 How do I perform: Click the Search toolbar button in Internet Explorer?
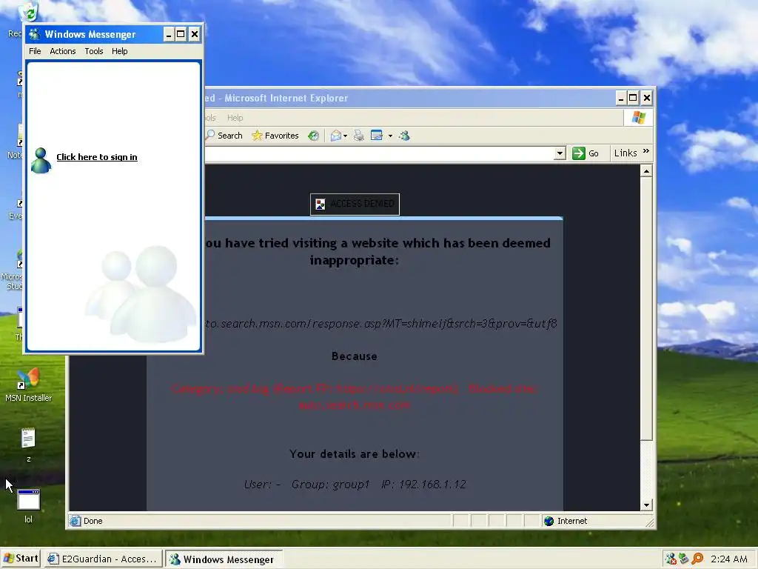click(x=224, y=136)
